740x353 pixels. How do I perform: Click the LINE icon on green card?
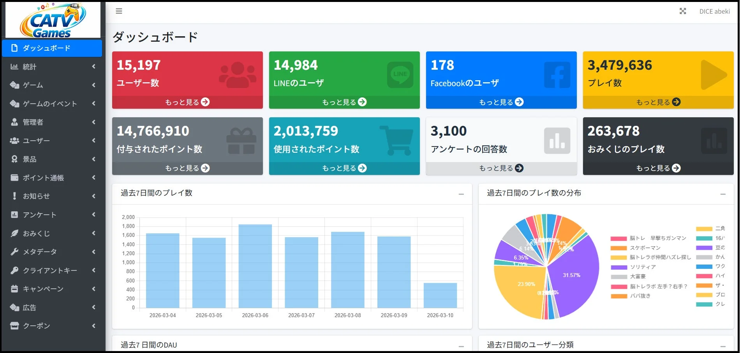tap(400, 75)
